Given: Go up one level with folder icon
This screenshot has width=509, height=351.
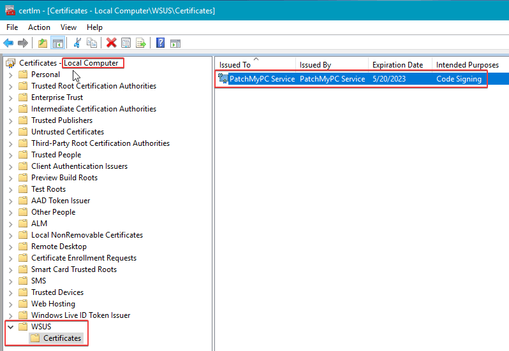Looking at the screenshot, I should click(x=43, y=43).
